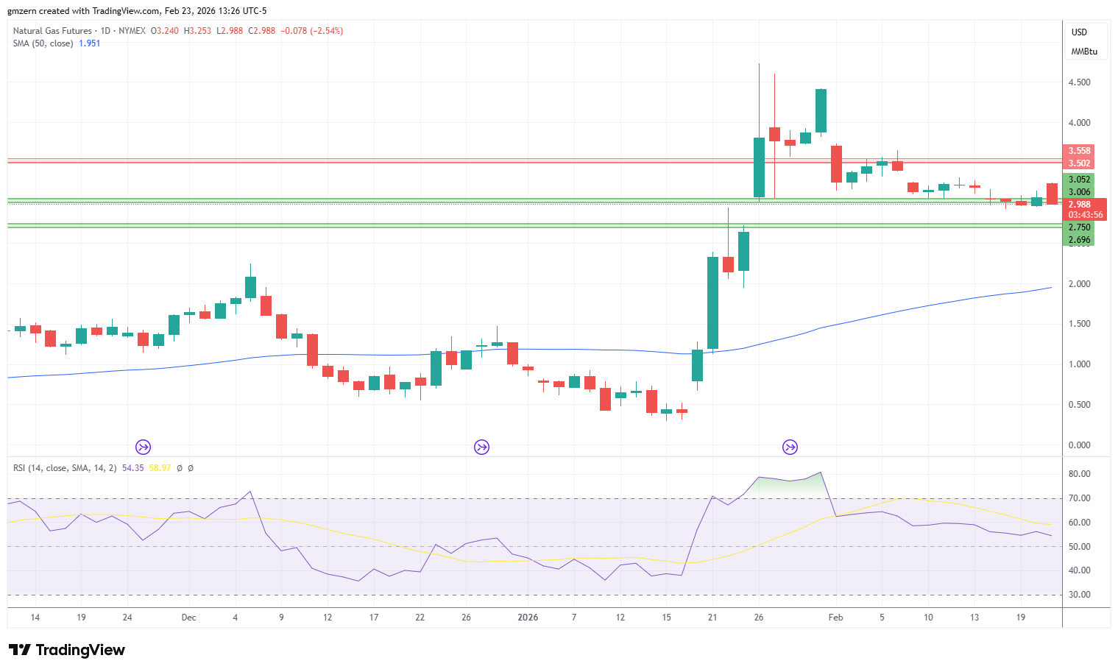The width and height of the screenshot is (1118, 672).
Task: Click the 'gmzern created with TradingView.com' caption
Action: [84, 11]
